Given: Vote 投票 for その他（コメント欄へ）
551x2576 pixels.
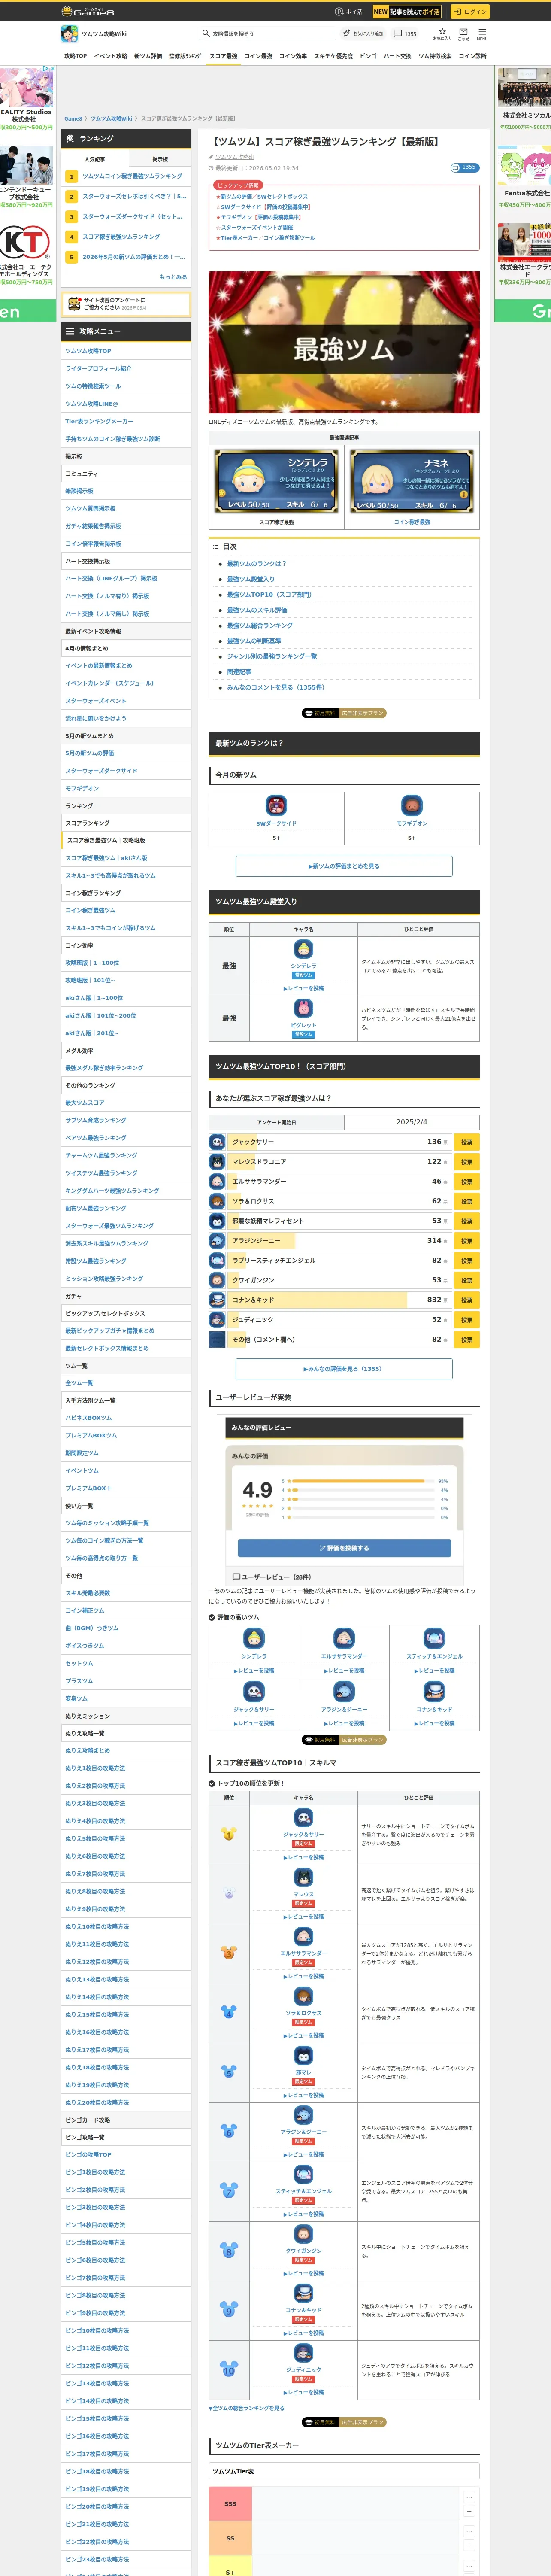Looking at the screenshot, I should (x=466, y=1339).
